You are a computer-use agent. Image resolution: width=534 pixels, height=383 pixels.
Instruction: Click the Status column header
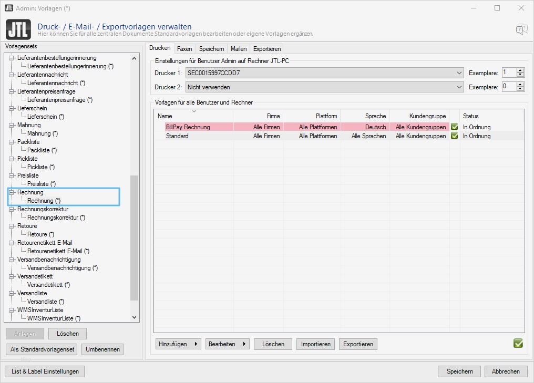[492, 116]
